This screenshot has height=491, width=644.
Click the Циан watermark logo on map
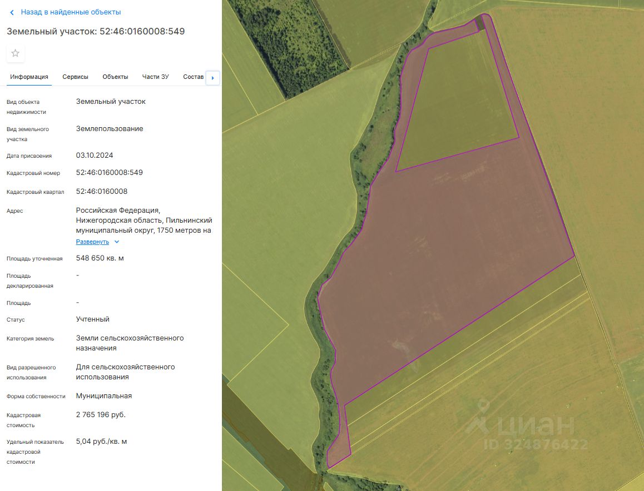[x=522, y=424]
